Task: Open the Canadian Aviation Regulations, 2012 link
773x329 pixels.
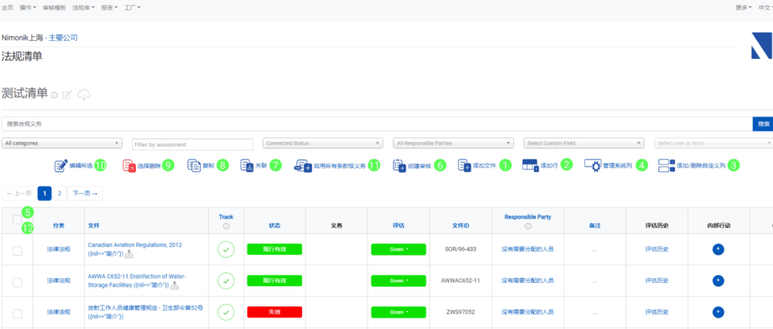Action: (x=134, y=245)
